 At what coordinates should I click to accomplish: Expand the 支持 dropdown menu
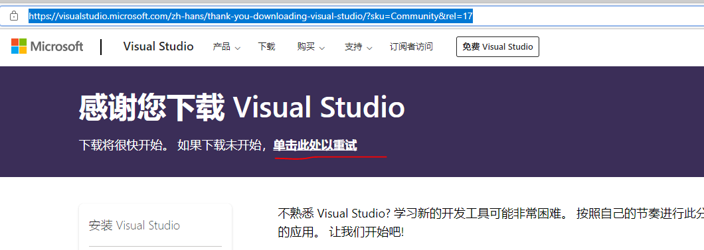pos(358,46)
